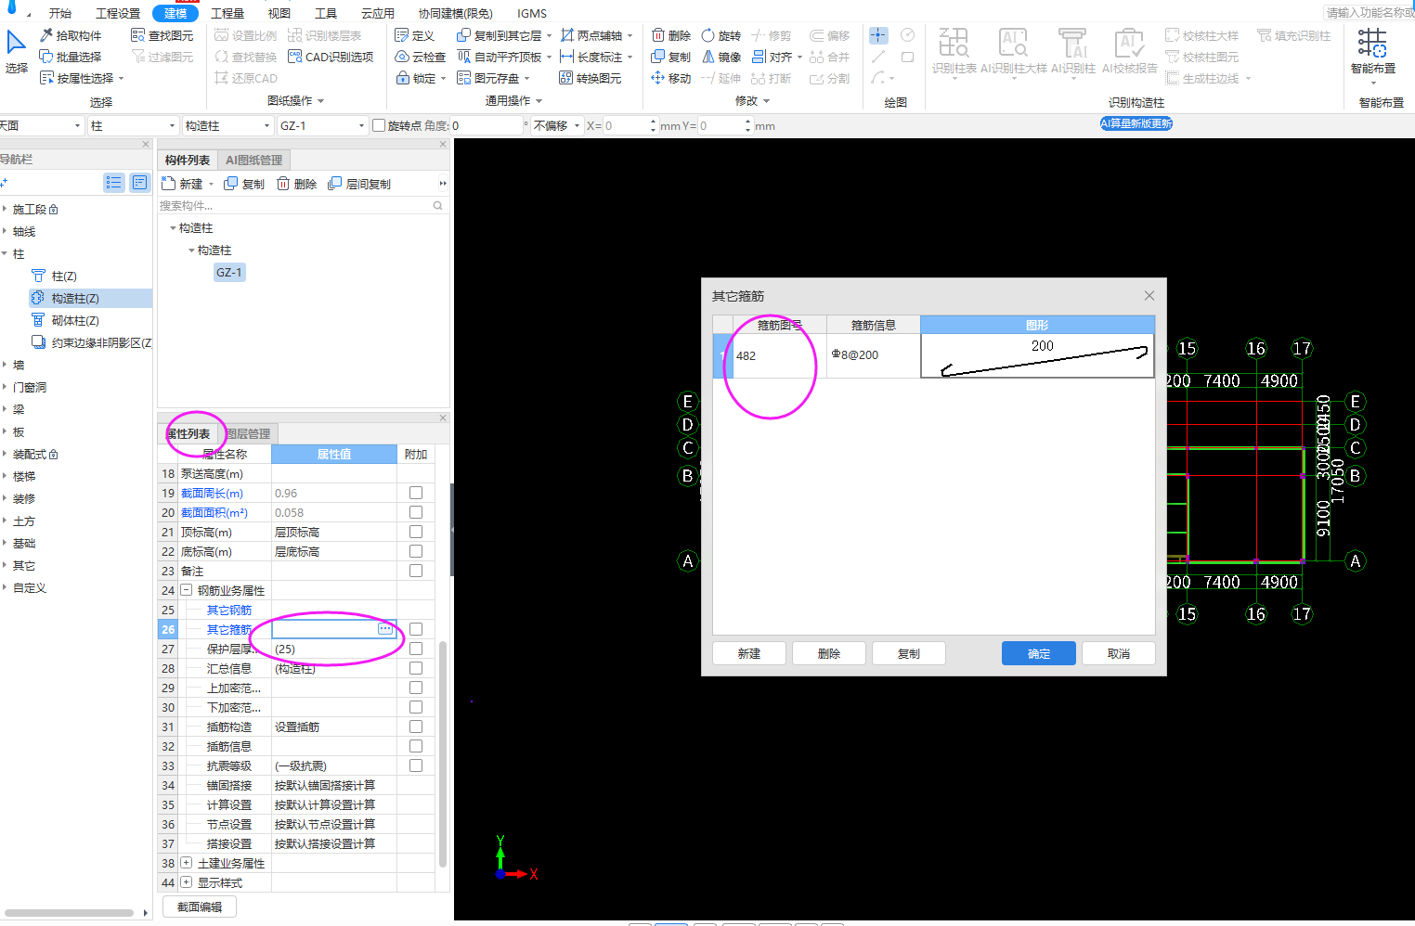Check the 附加 box for 保护层厚度 row
This screenshot has width=1415, height=926.
tap(416, 649)
